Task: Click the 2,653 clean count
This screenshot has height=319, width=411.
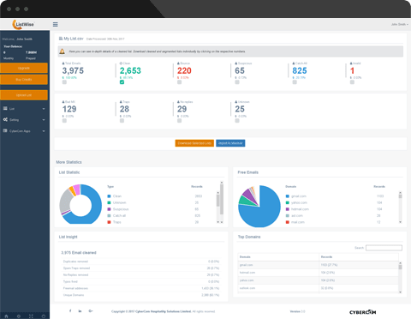Action: click(x=130, y=70)
